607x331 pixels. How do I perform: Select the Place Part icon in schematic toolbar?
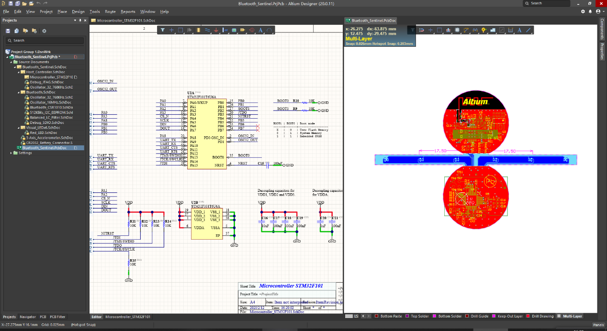(x=199, y=30)
